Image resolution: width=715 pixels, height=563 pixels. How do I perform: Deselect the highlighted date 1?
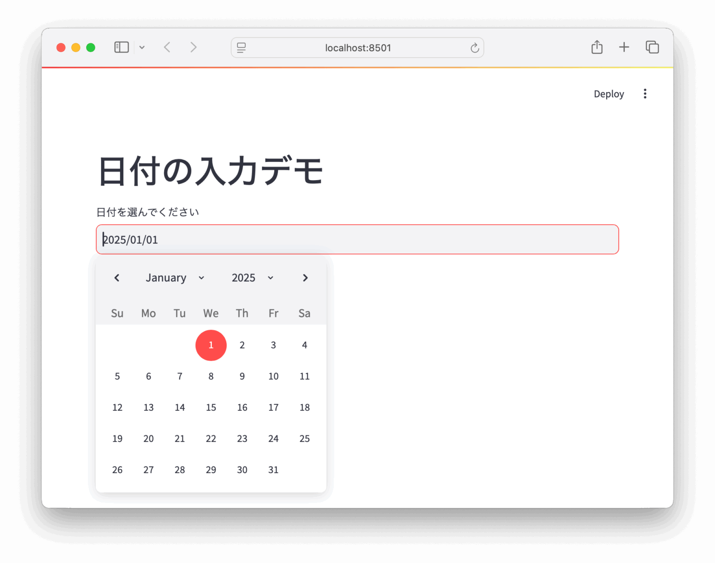[211, 345]
